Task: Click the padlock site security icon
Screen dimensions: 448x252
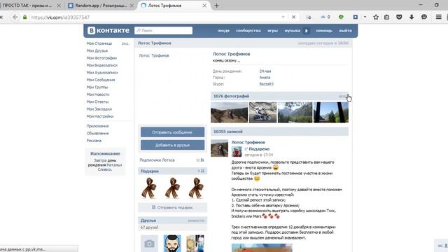Action: [25, 17]
